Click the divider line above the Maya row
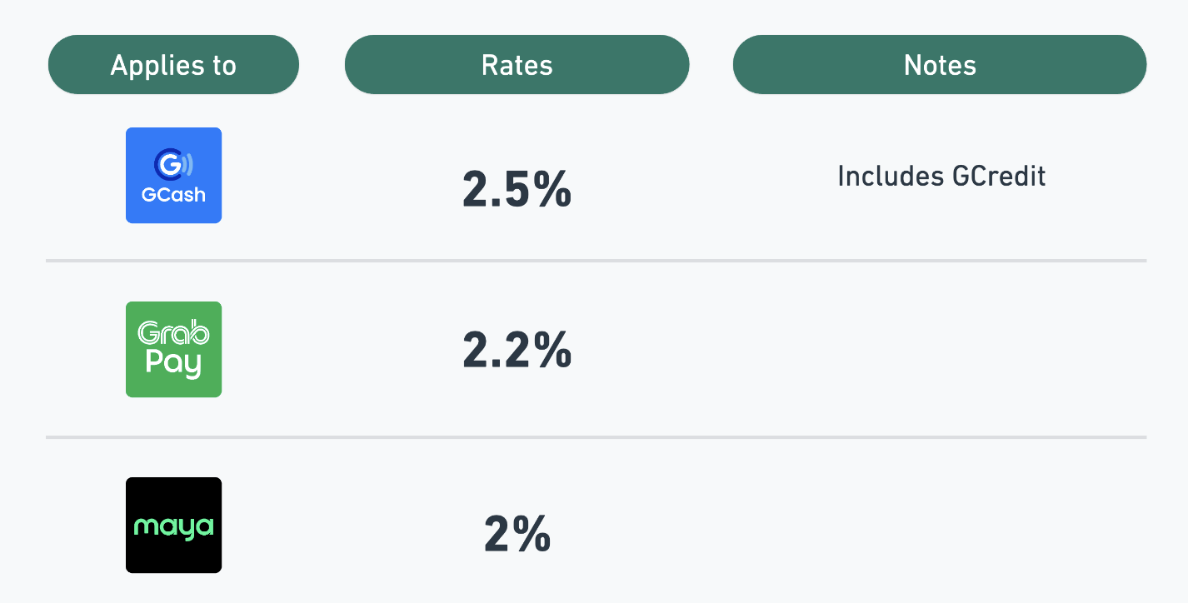 596,436
